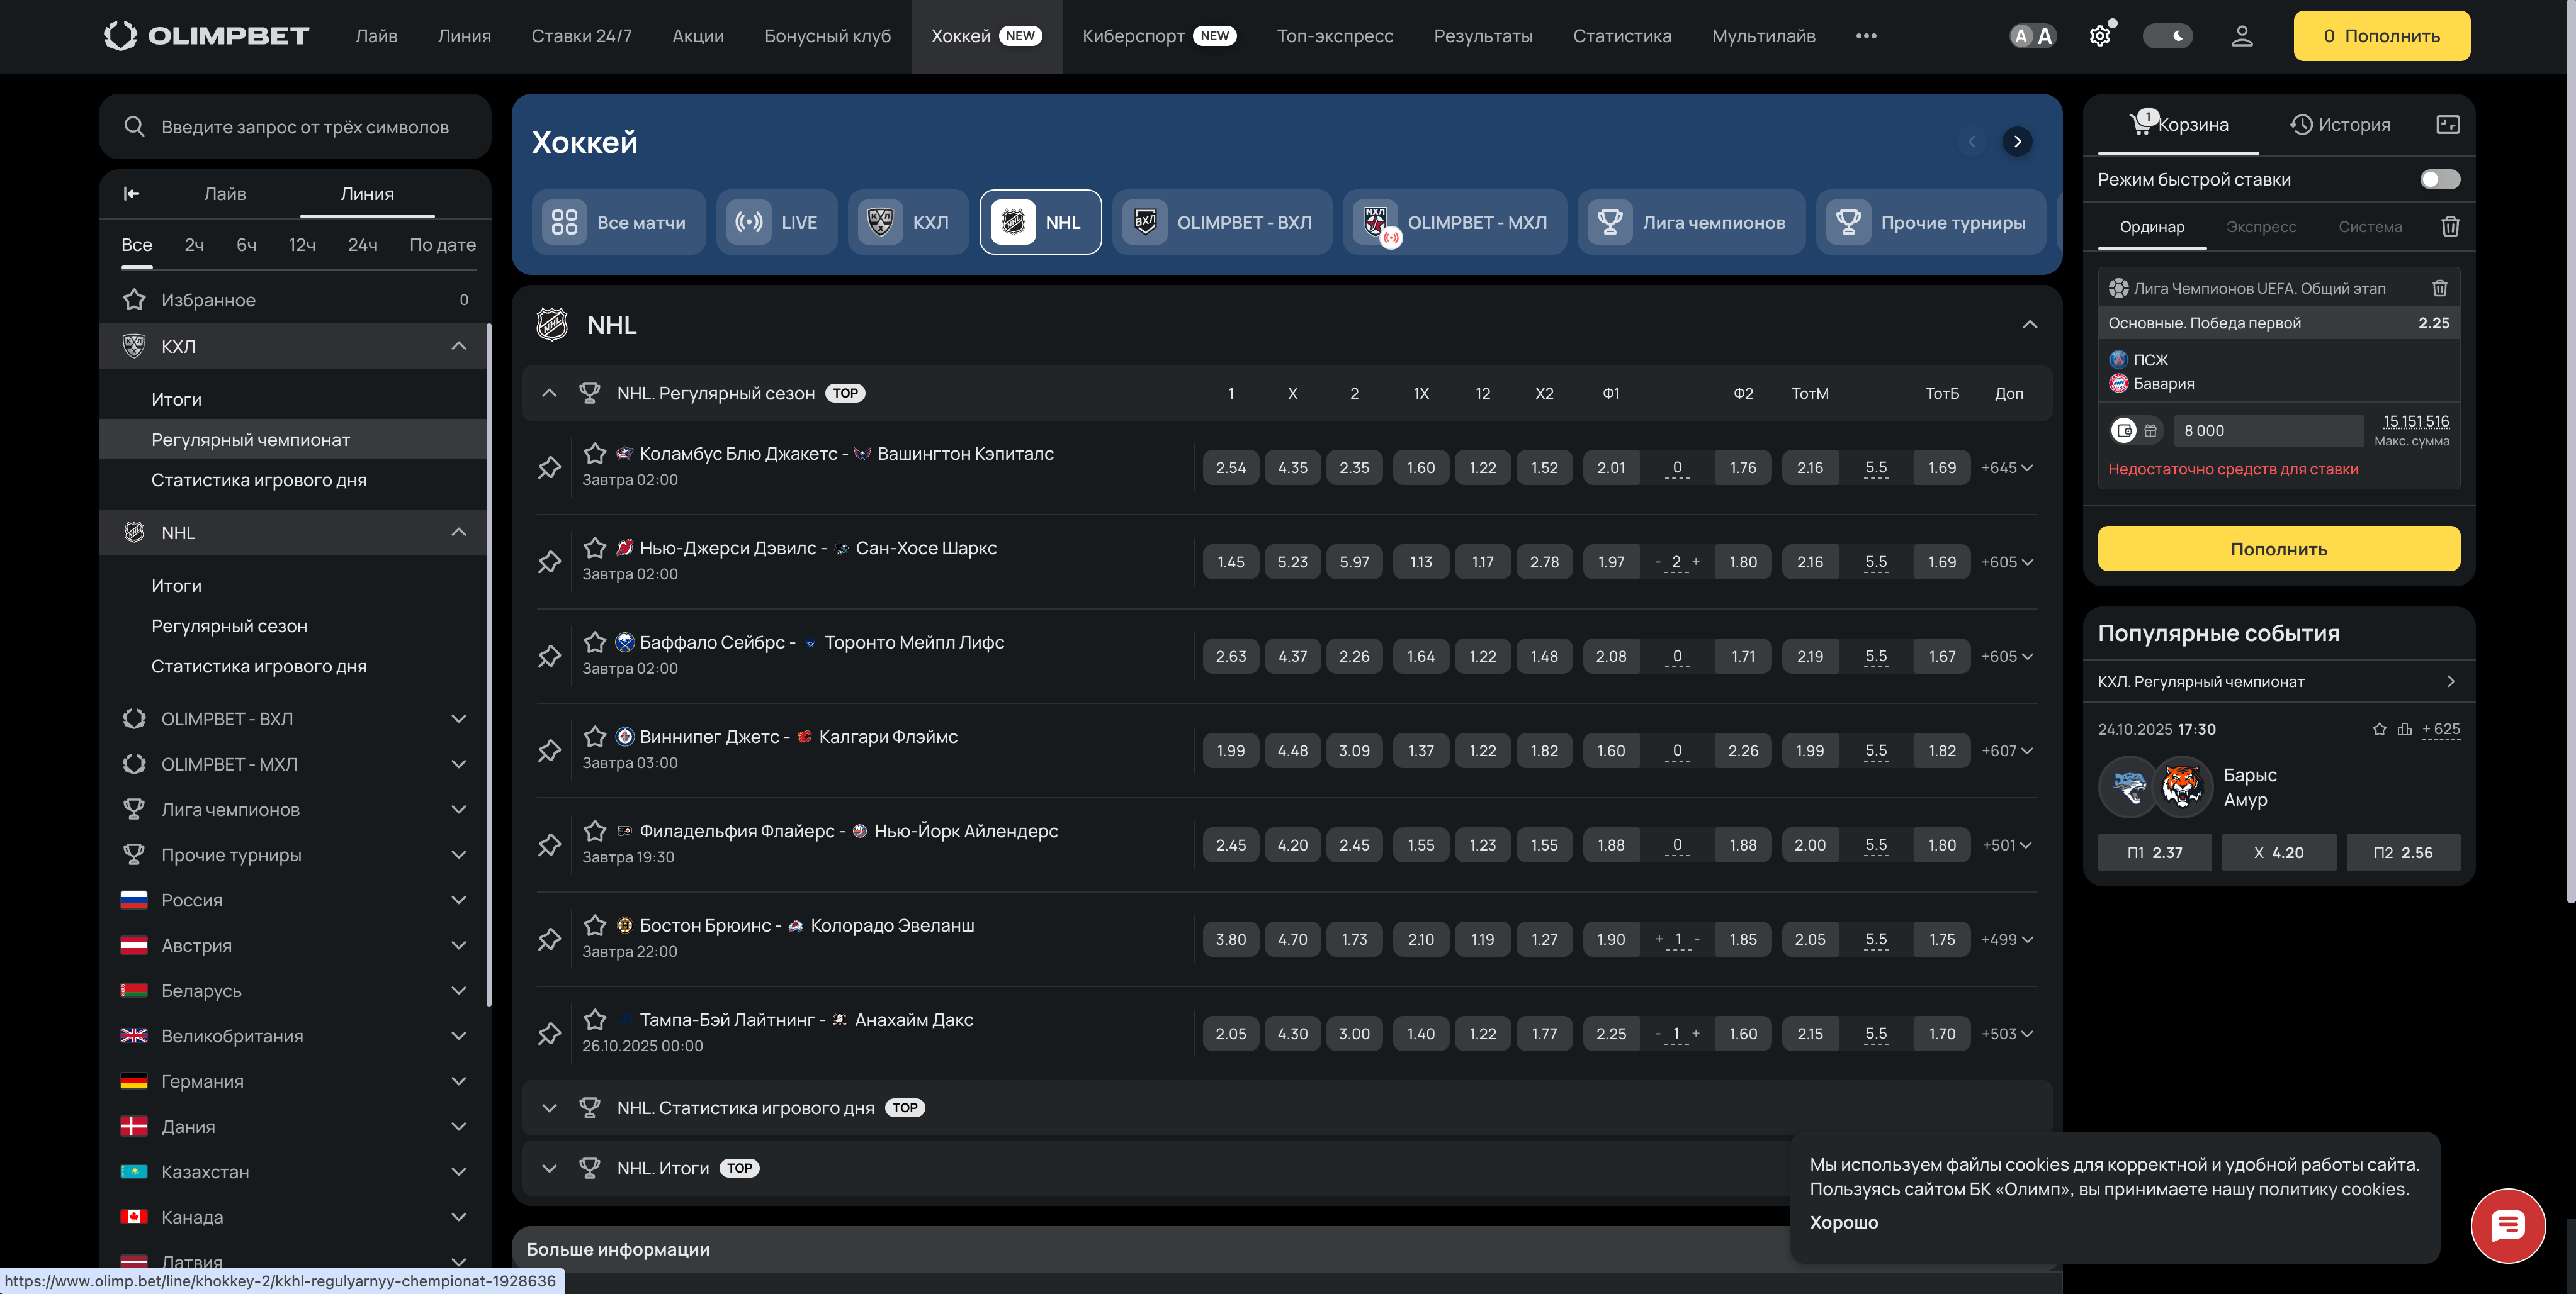Enable Режим быстрой ставки toggle
Screen dimensions: 2576x1294
pyautogui.click(x=2440, y=179)
